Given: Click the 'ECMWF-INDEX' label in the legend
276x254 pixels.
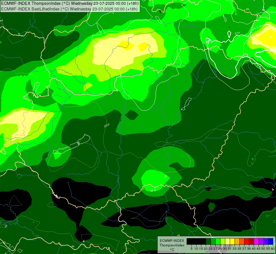Looking at the screenshot, I should pyautogui.click(x=172, y=241).
